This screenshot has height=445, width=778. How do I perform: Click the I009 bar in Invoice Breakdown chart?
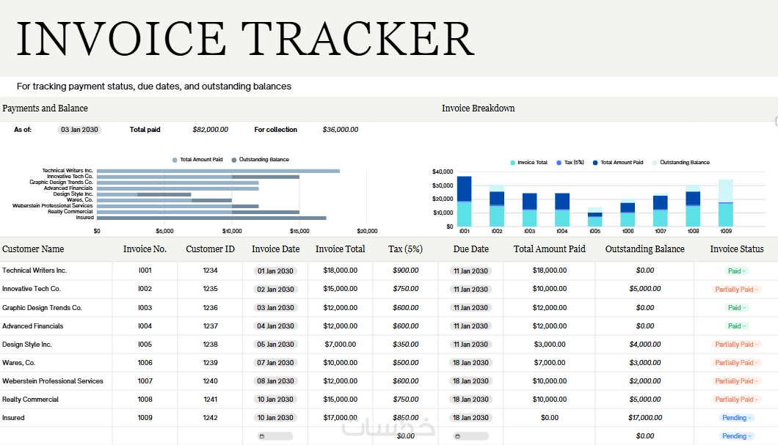point(726,203)
